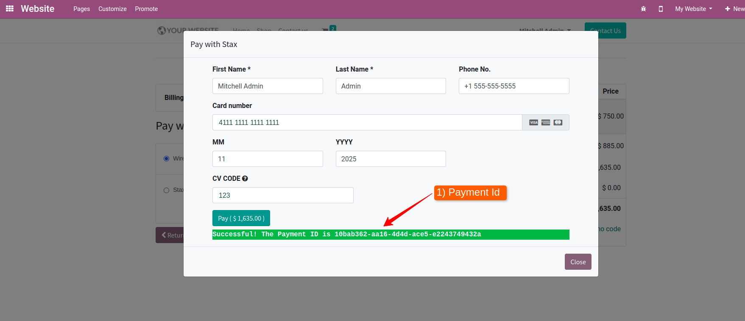Image resolution: width=745 pixels, height=321 pixels.
Task: Select the Wire Transfer radio button
Action: pos(166,158)
